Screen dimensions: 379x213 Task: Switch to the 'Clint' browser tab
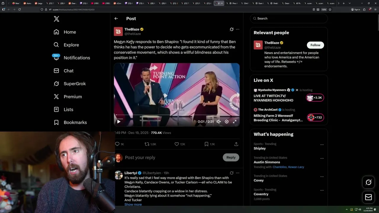[x=245, y=3]
